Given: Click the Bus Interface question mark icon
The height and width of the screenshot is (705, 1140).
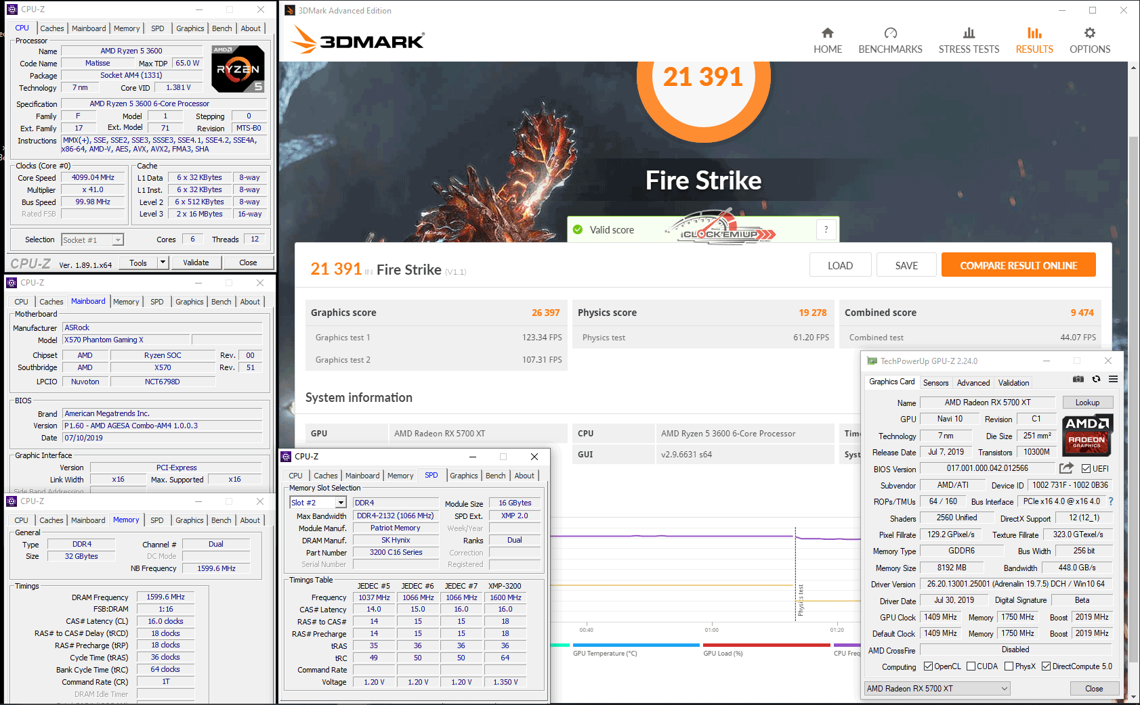Looking at the screenshot, I should [1111, 501].
